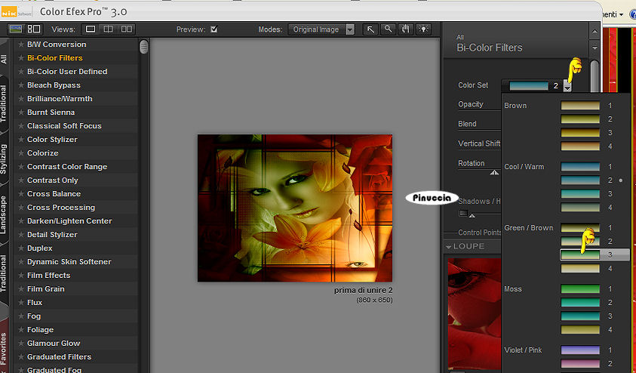Open the Landscape side tab
This screenshot has width=636, height=373.
4,214
